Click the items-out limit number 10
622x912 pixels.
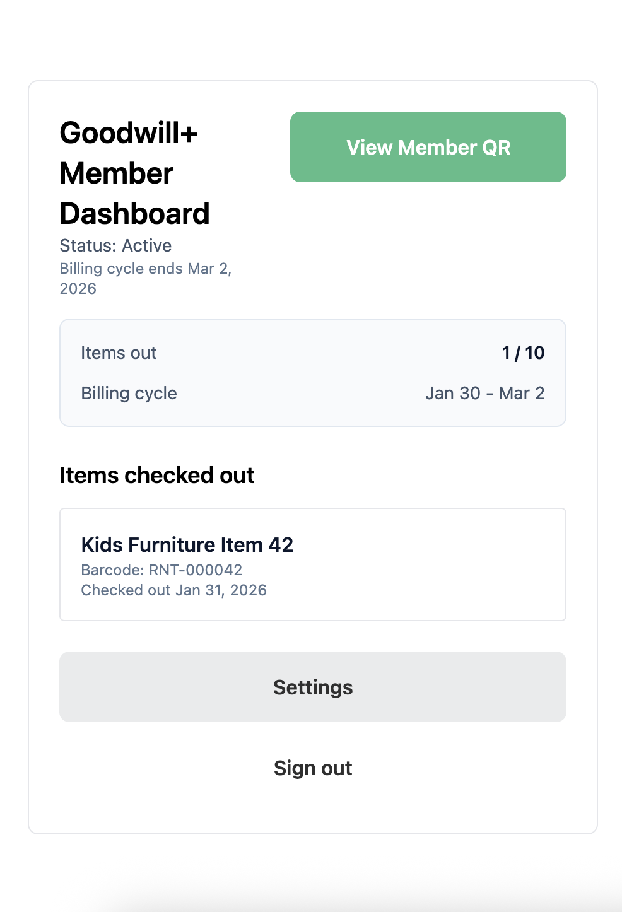pos(534,353)
